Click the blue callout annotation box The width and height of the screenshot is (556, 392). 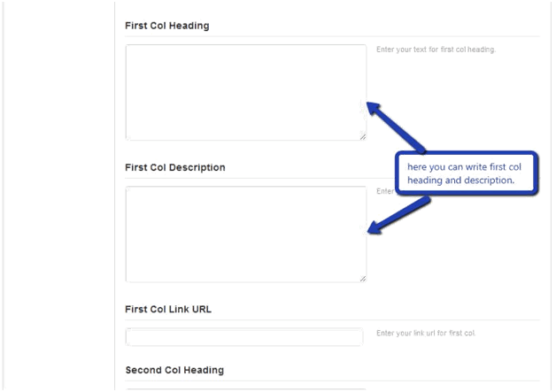[x=467, y=173]
